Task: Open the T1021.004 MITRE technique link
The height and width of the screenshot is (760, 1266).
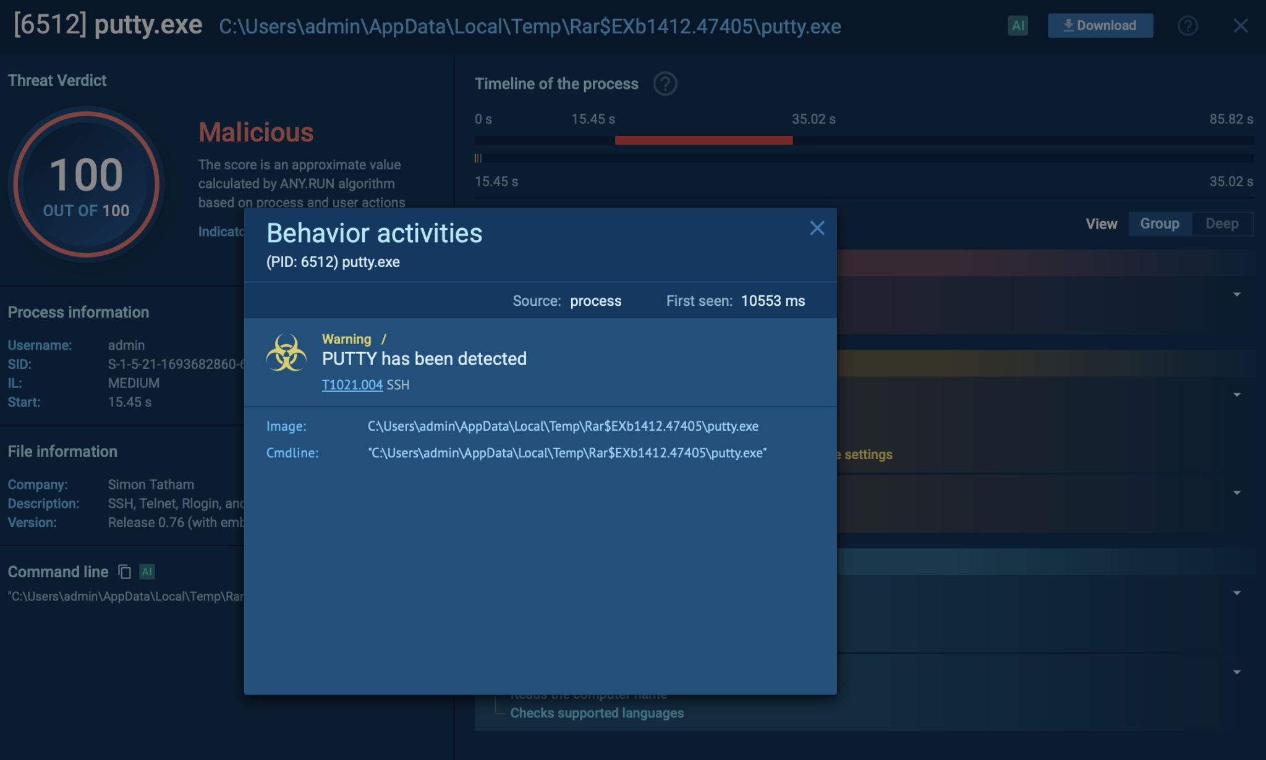Action: (352, 385)
